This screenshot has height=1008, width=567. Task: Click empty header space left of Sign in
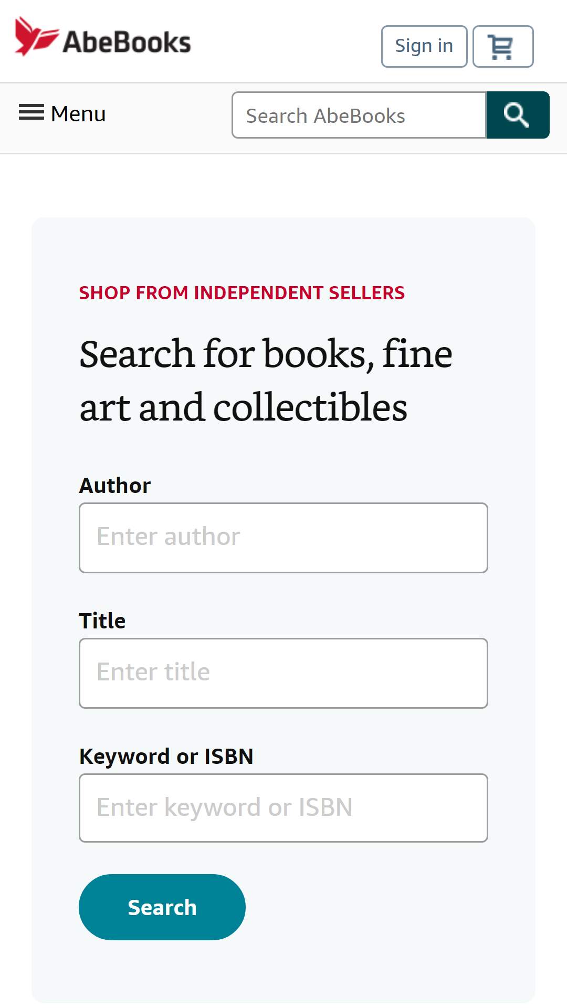tap(286, 42)
